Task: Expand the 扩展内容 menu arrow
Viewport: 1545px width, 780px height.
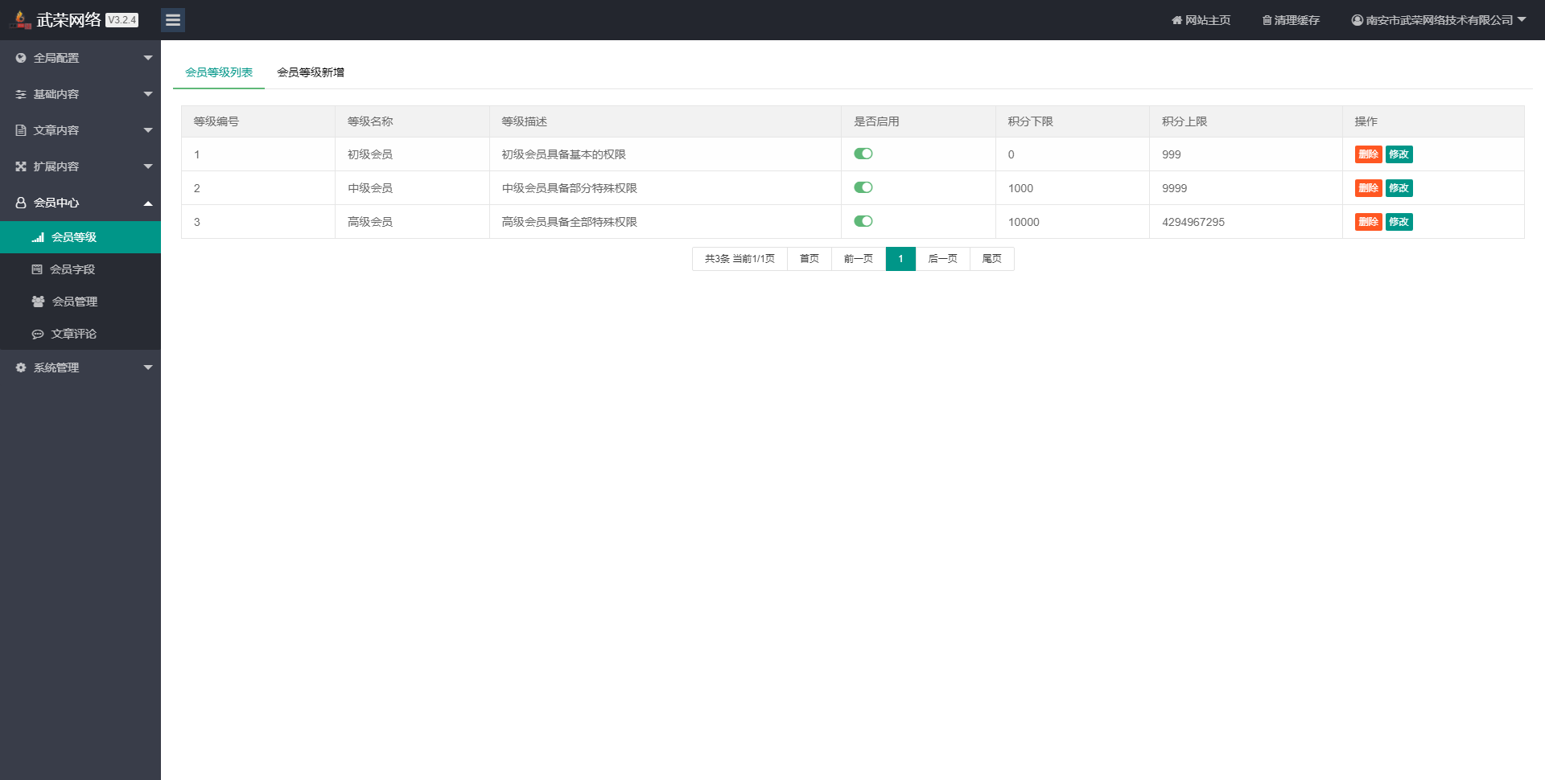Action: [x=148, y=166]
